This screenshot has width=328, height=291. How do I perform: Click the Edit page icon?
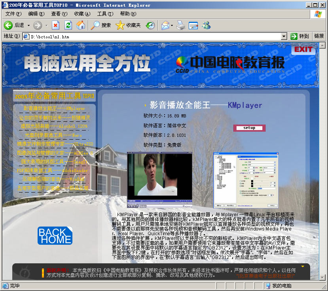[x=193, y=25]
